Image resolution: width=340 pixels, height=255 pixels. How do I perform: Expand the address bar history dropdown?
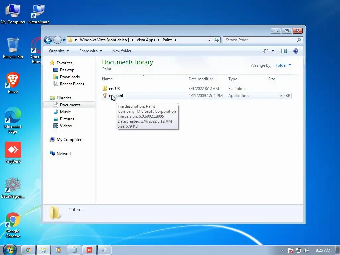209,40
